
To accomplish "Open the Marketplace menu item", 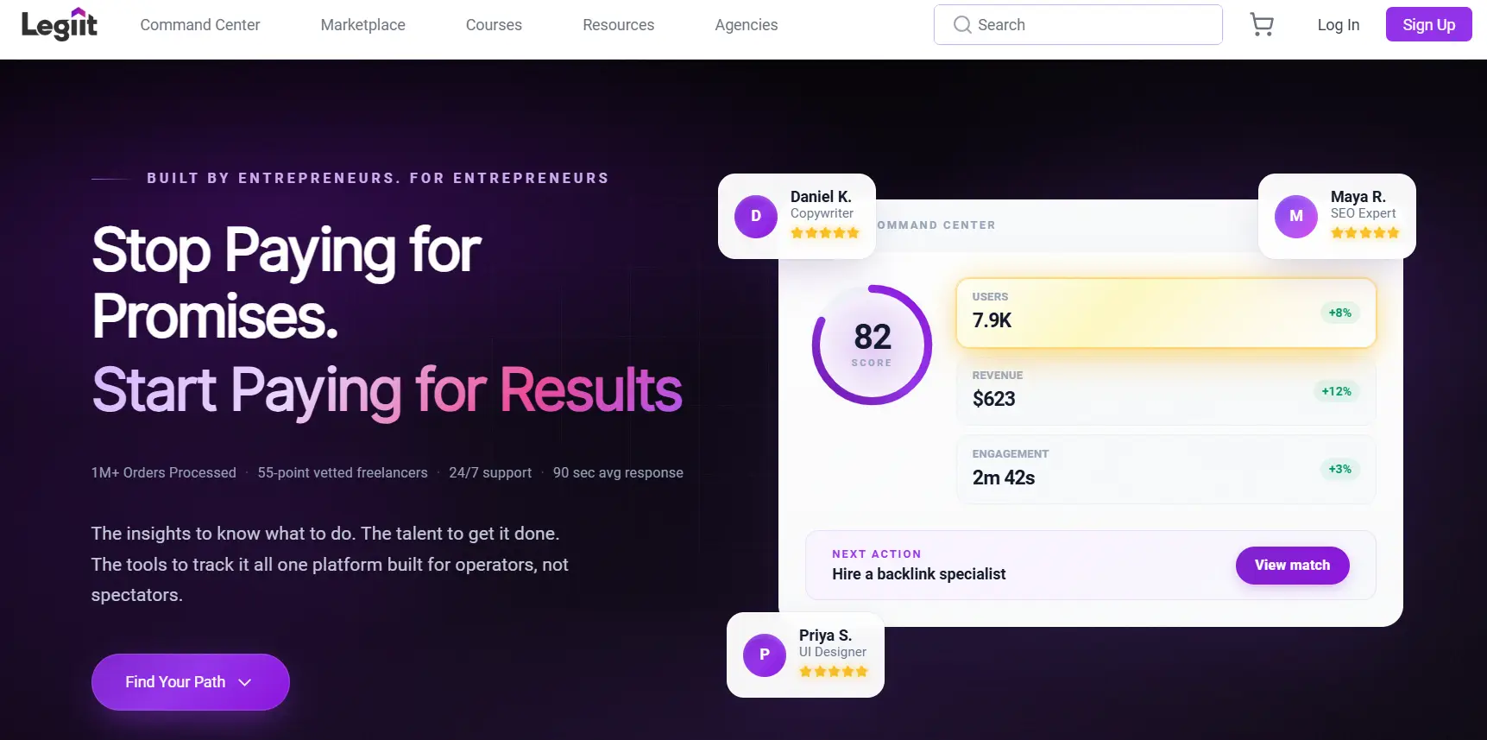I will click(x=363, y=25).
